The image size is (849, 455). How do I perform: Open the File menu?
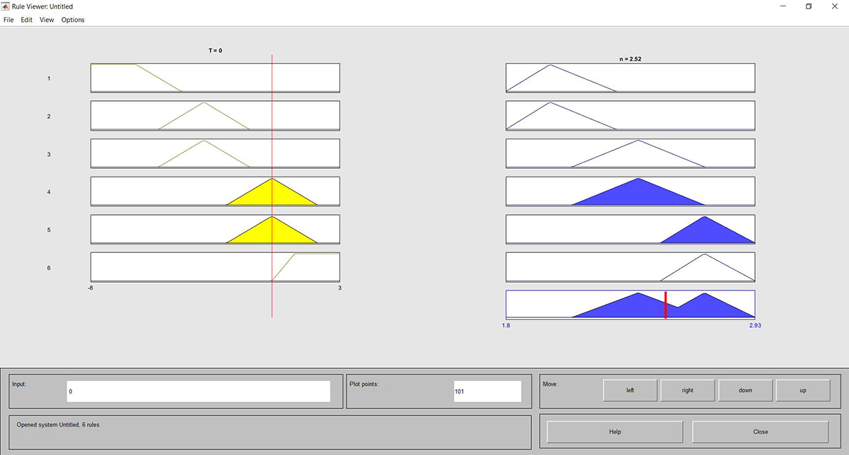8,20
